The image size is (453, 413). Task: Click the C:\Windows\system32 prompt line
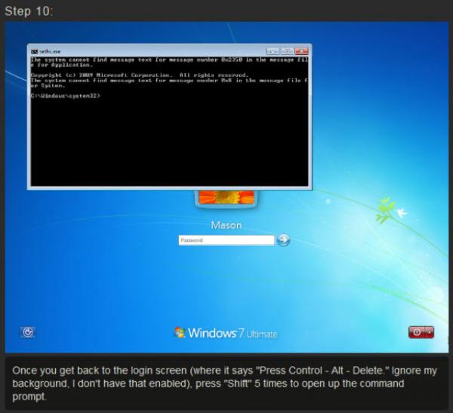[x=66, y=96]
